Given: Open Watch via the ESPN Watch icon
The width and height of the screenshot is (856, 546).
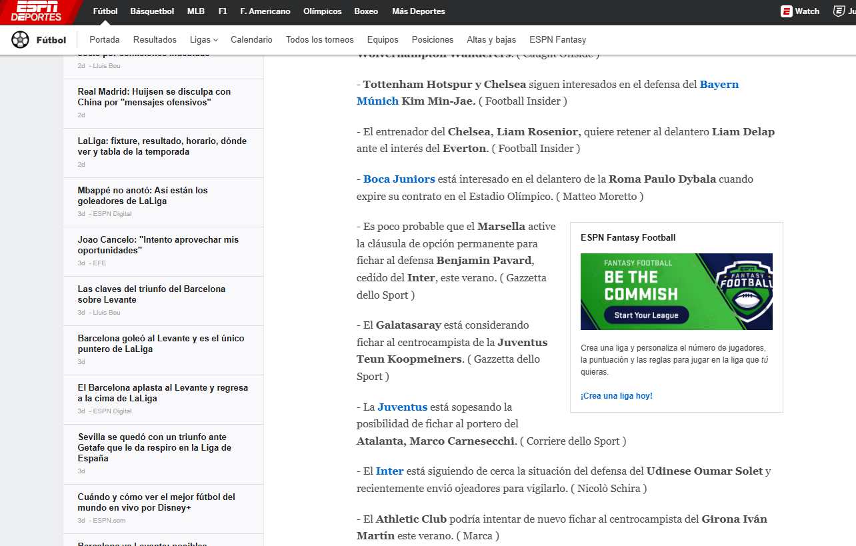Looking at the screenshot, I should pos(799,11).
